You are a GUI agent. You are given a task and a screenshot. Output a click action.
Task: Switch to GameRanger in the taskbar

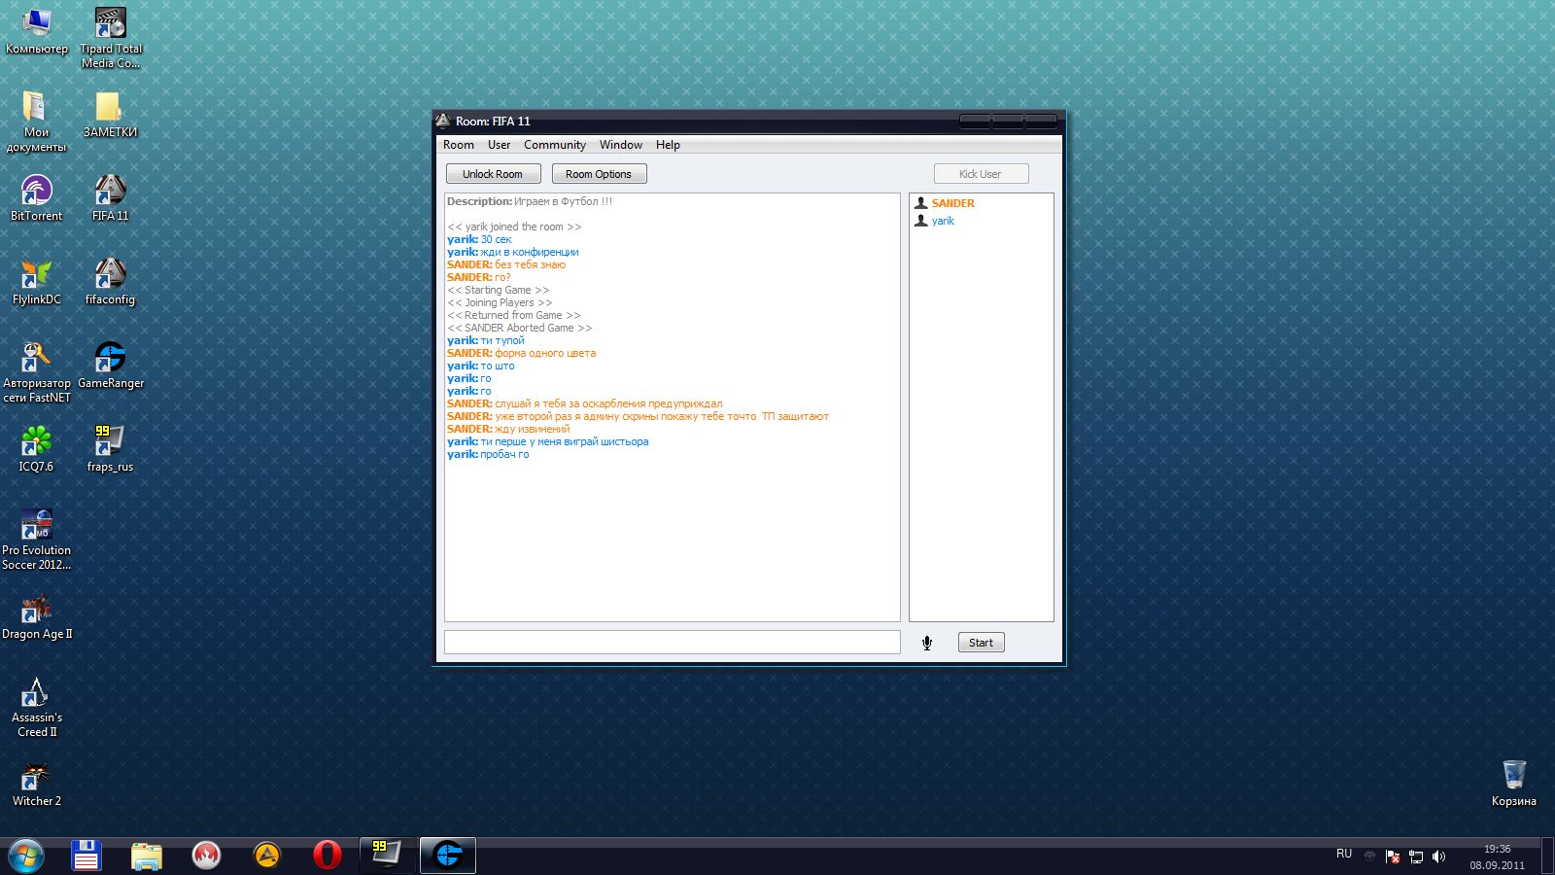(448, 856)
